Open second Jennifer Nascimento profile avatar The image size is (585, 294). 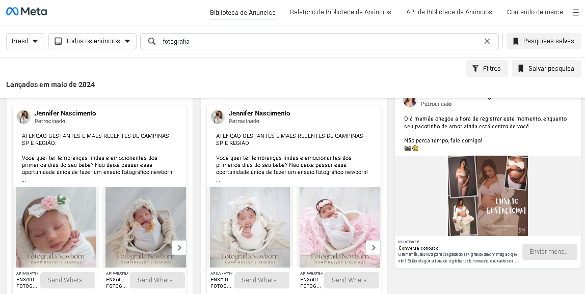coord(218,116)
